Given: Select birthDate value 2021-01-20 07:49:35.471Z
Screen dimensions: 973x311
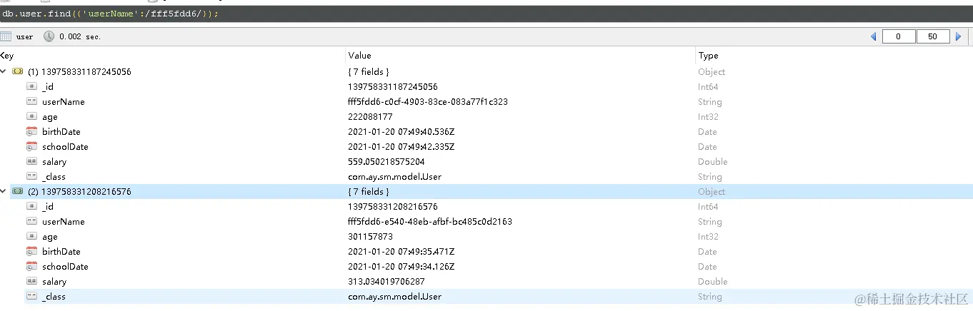Looking at the screenshot, I should 401,251.
